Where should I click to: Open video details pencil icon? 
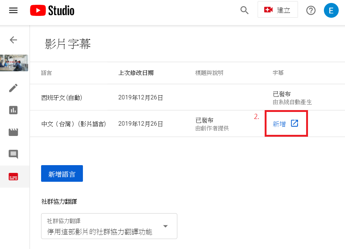click(13, 88)
